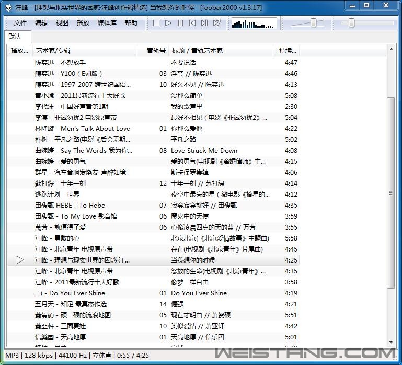Click the playlist scrollbar up arrow
This screenshot has width=402, height=365.
[x=390, y=49]
